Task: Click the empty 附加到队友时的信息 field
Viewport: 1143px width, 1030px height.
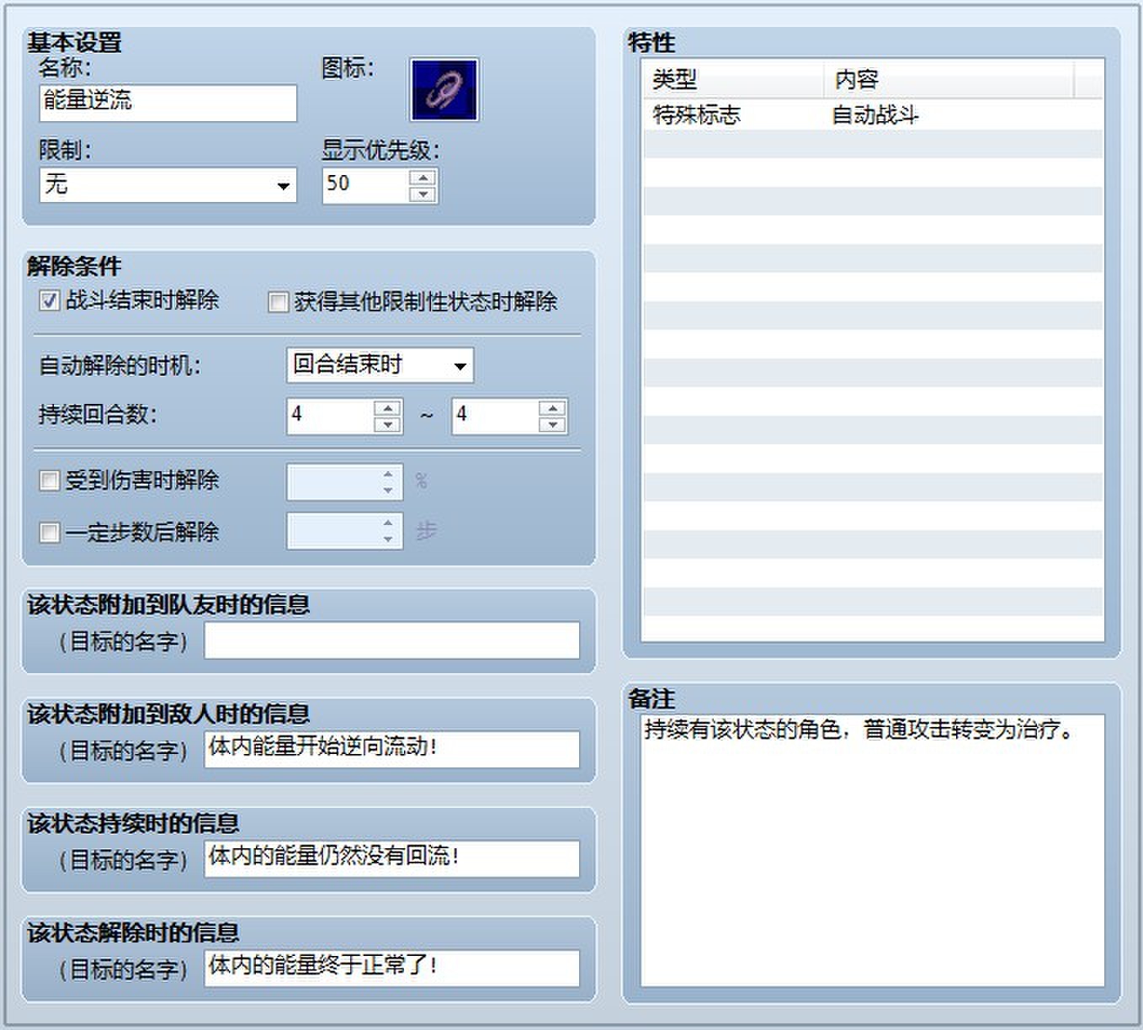Action: point(392,640)
